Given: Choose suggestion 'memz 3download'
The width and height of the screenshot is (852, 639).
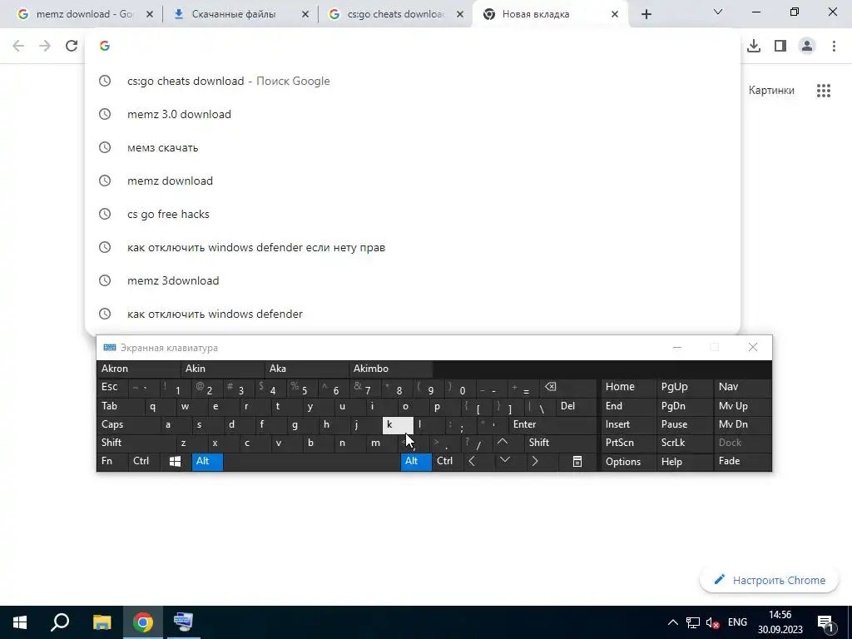Looking at the screenshot, I should [x=413, y=280].
